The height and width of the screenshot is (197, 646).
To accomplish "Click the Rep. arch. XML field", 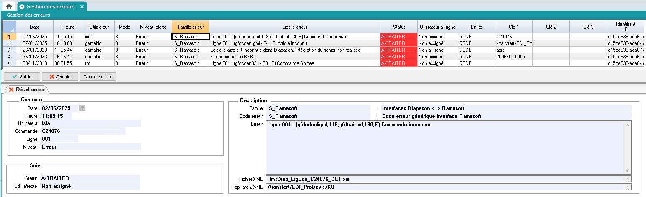I will pos(445,187).
